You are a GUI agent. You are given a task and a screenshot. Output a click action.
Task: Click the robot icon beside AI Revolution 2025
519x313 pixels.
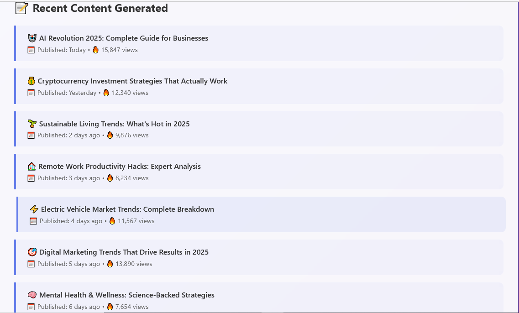pyautogui.click(x=32, y=38)
